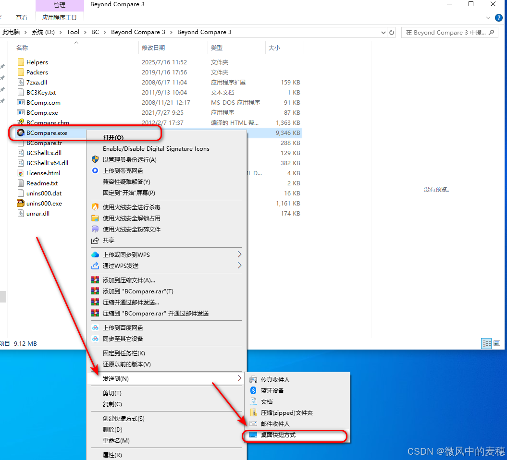The width and height of the screenshot is (507, 460).
Task: Click the 共享 share icon
Action: [95, 241]
